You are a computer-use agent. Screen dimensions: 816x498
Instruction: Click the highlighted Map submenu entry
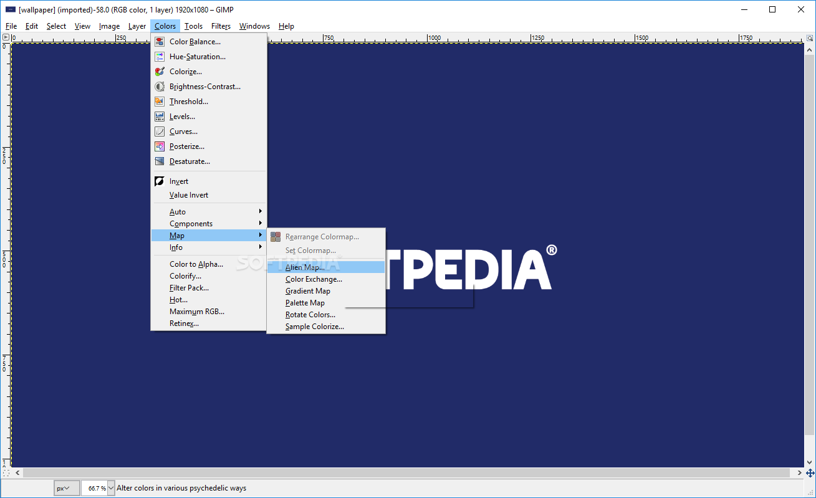click(208, 236)
